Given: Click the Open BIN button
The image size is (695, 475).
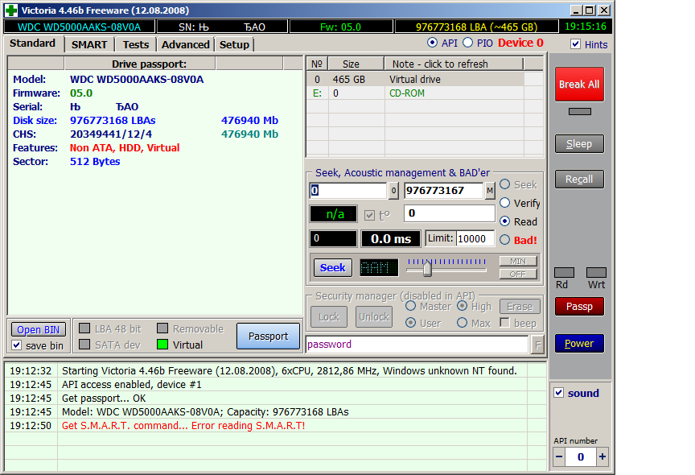Looking at the screenshot, I should (x=38, y=329).
